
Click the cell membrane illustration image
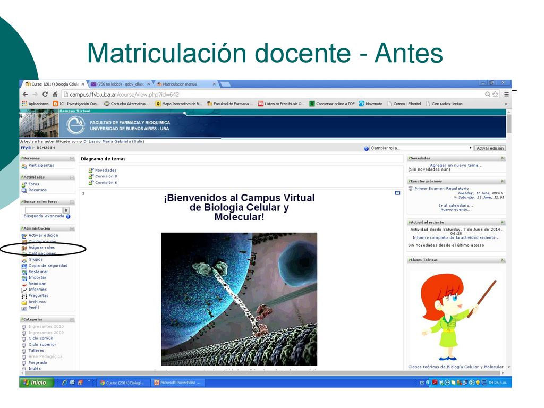[239, 299]
